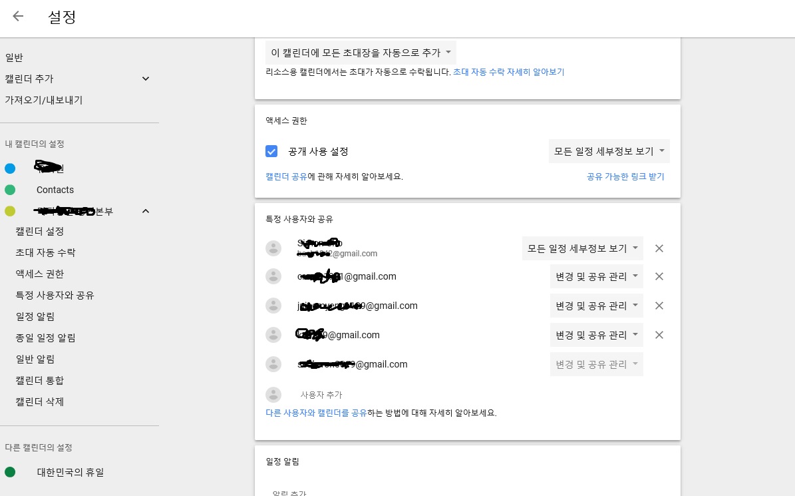Open the 이 캘린더에 모든 초대장을 자동으로 추가 dropdown
Viewport: 795px width, 496px height.
pos(361,52)
